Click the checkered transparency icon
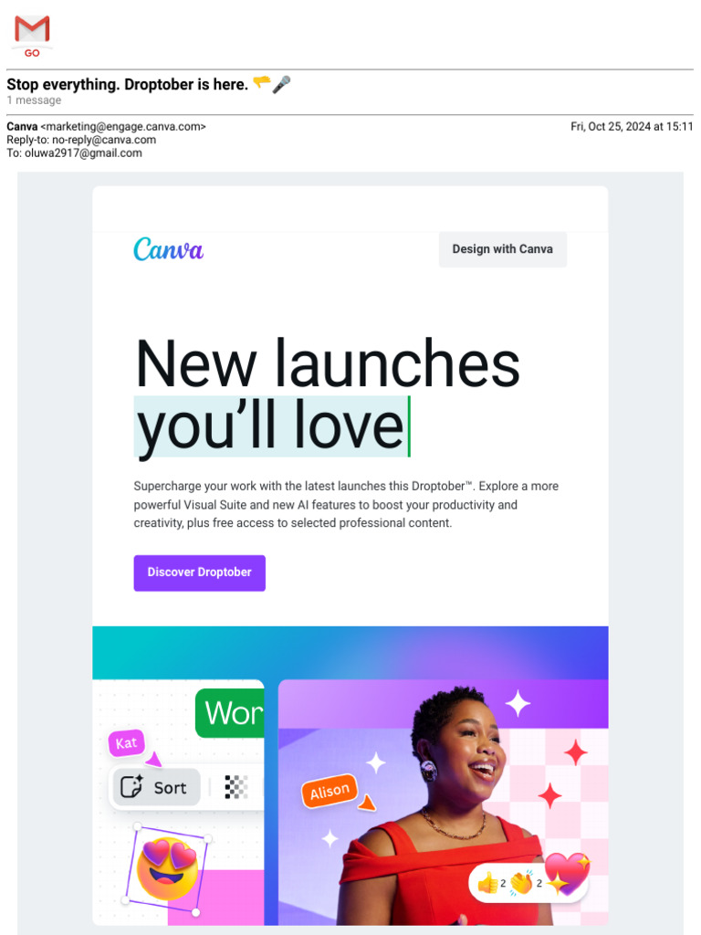 pos(236,787)
